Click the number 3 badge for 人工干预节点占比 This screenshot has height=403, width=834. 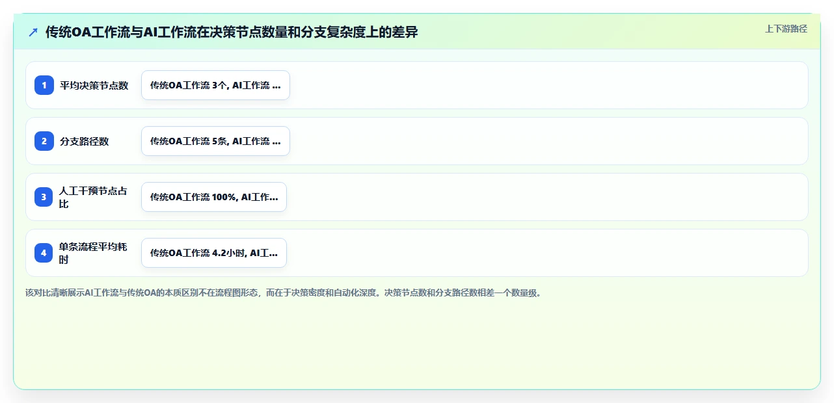(x=44, y=197)
